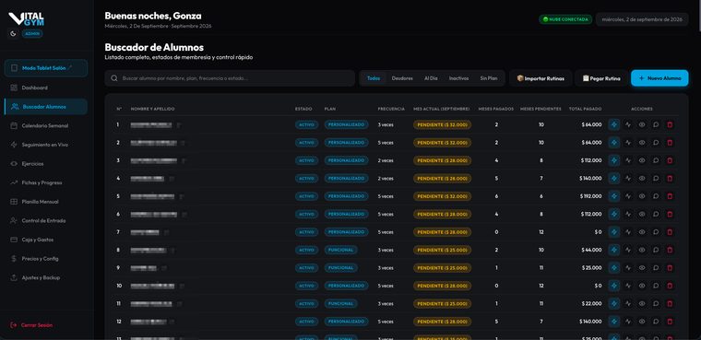Select Buscador Alumnos in the sidebar

(46, 107)
